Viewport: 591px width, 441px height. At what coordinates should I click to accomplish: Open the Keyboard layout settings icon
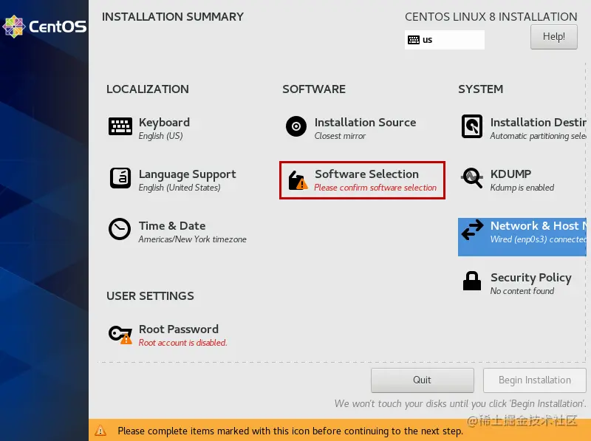point(120,126)
